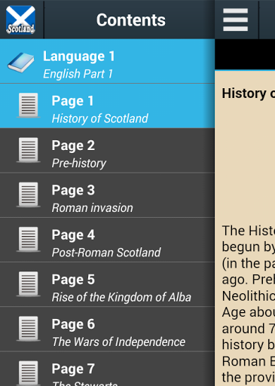Click the document icon beside Page 1
The height and width of the screenshot is (386, 275).
29,106
